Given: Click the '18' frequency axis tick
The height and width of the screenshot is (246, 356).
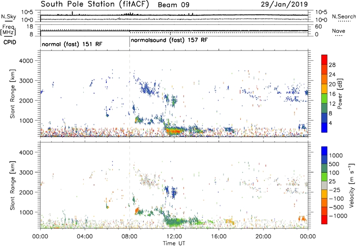Looking at the screenshot, I should click(30, 27).
